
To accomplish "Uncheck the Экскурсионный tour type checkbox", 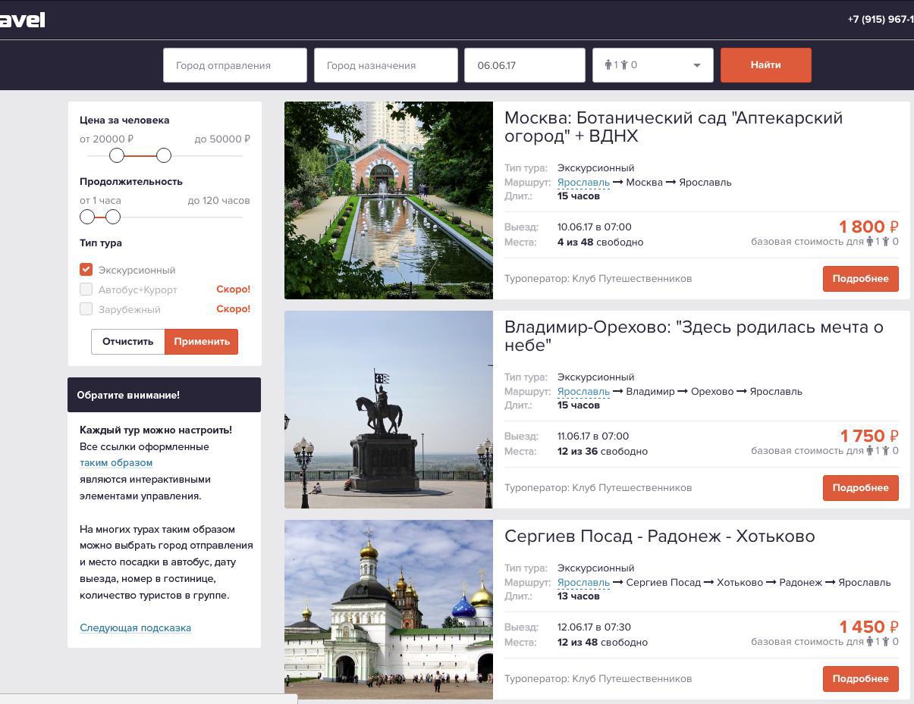I will (x=86, y=269).
